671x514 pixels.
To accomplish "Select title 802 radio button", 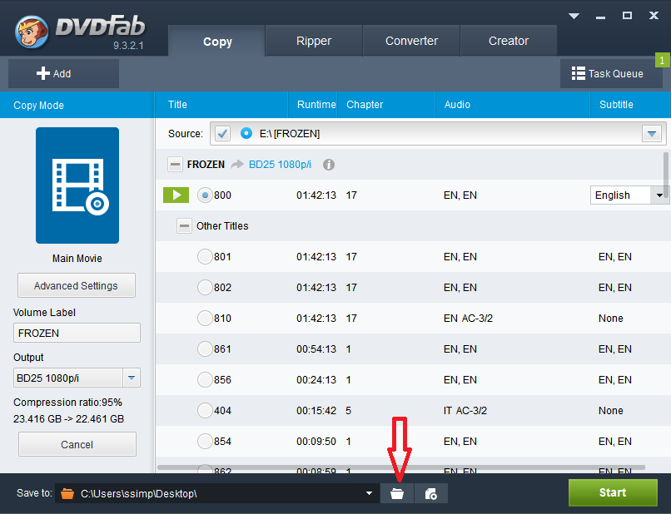I will click(205, 288).
